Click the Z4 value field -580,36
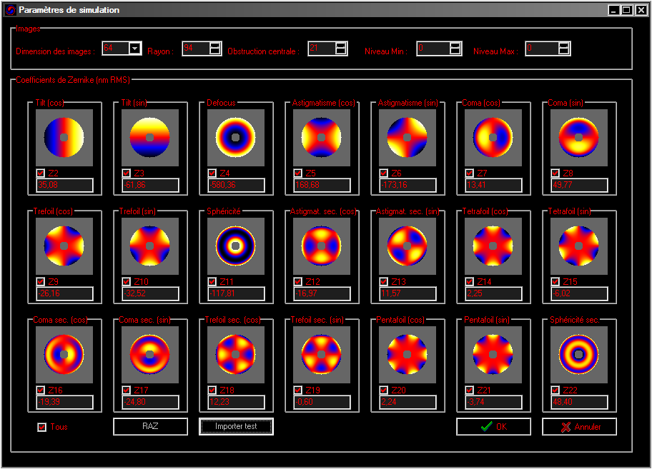This screenshot has width=652, height=469. click(236, 185)
